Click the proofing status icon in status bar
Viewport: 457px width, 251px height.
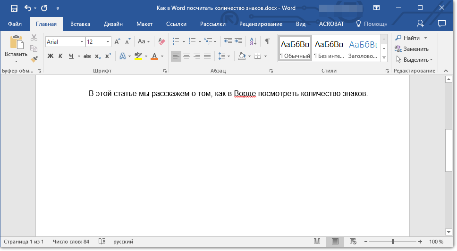click(x=102, y=242)
